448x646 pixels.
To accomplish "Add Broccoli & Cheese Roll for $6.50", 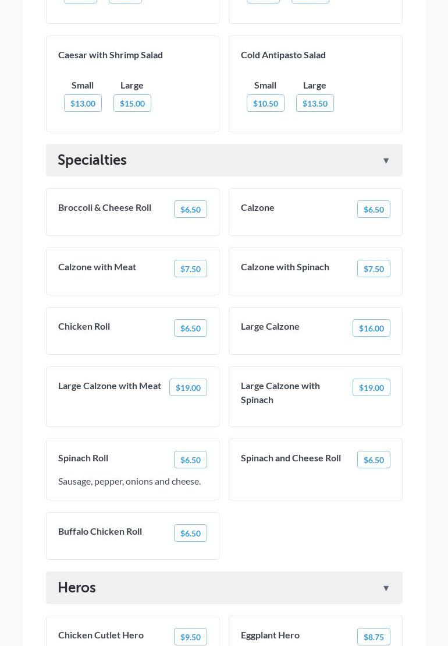I will point(190,209).
